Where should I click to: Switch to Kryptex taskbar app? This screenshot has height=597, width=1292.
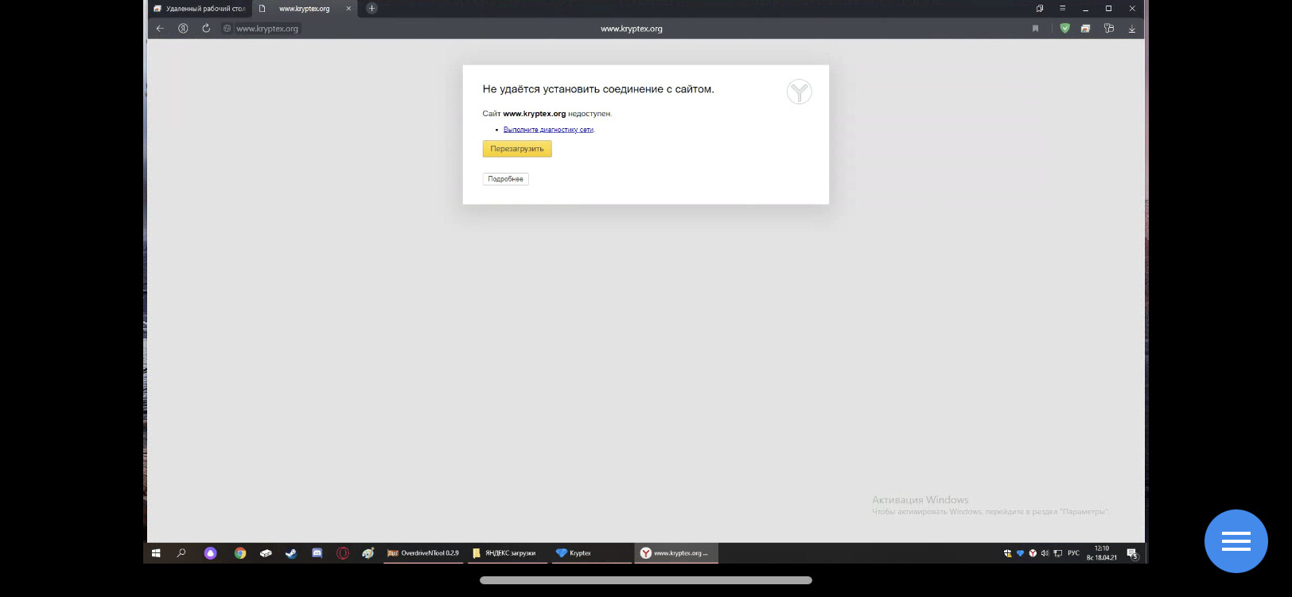click(x=592, y=553)
